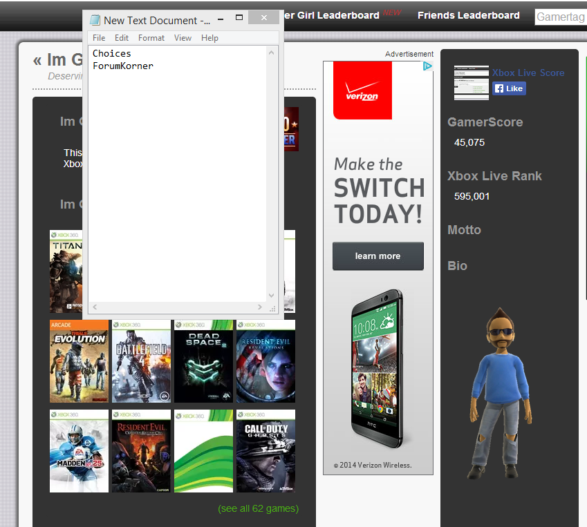Click the Xbox Live Score page thumbnail
587x527 pixels.
coord(472,83)
